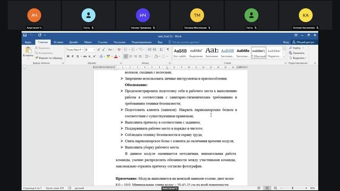Viewport: 340px width, 191px height.
Task: Click the ТМ participant avatar
Action: click(197, 15)
